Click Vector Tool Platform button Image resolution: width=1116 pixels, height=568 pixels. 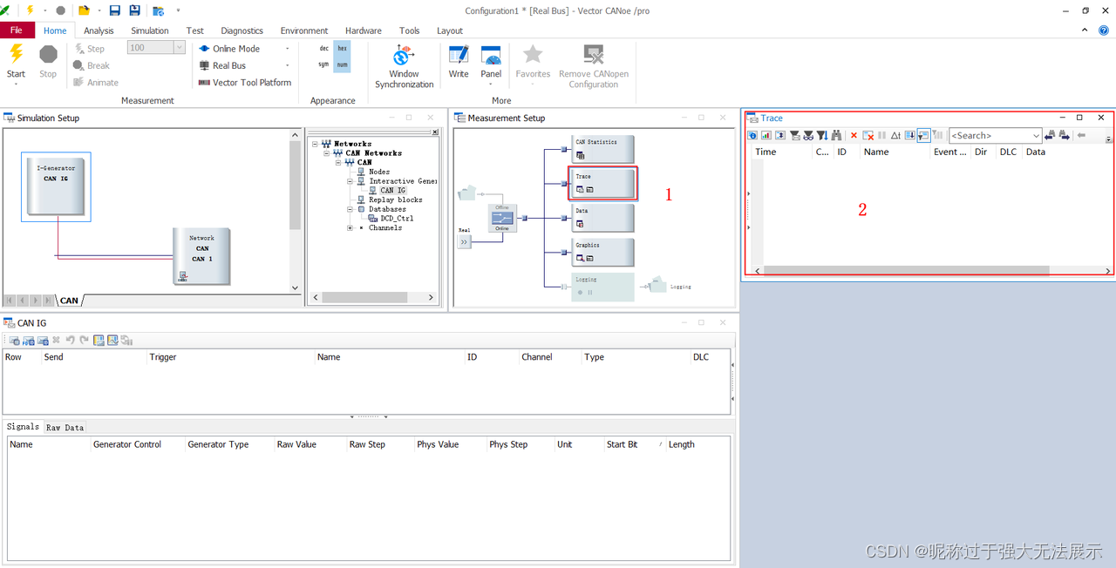[x=245, y=83]
